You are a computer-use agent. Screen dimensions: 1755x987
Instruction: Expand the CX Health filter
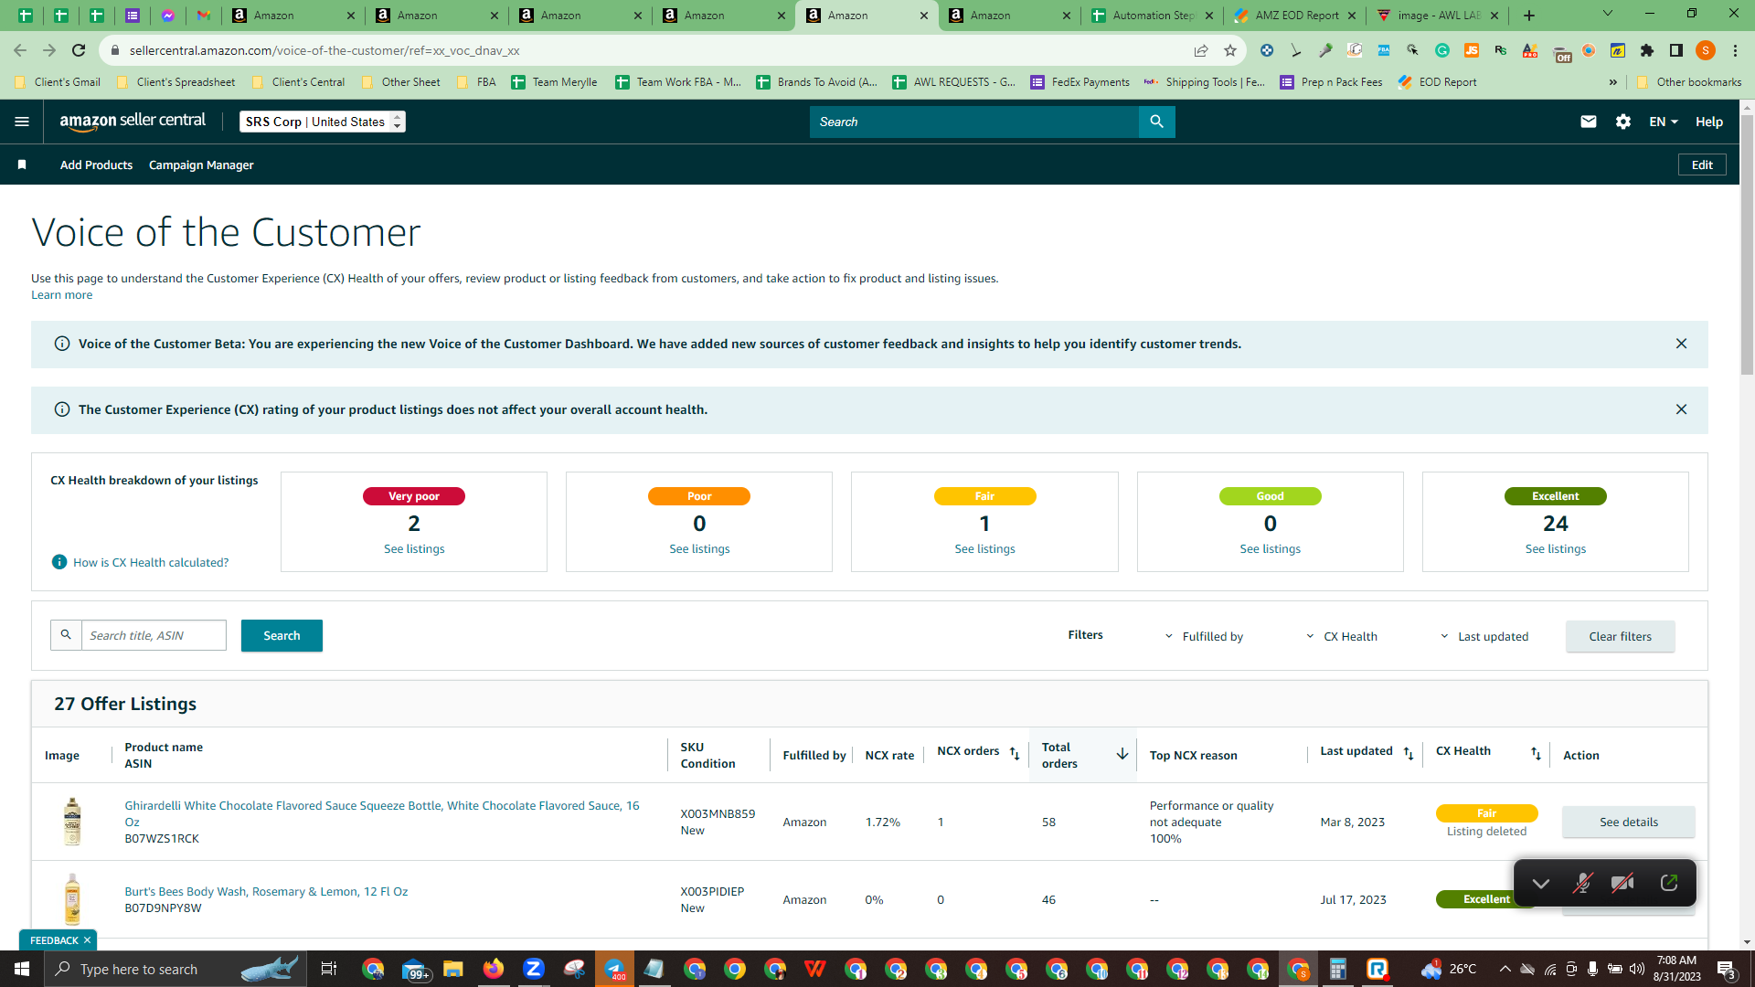1342,636
